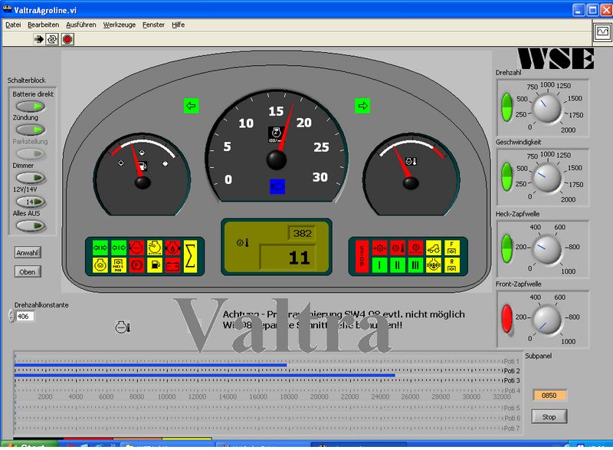The image size is (613, 450).
Task: Click the yellow fuel pump warning lamp
Action: 155,265
